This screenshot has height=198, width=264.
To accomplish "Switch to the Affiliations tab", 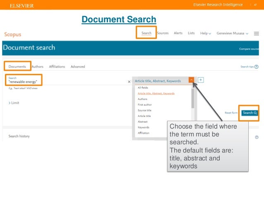I will [57, 67].
